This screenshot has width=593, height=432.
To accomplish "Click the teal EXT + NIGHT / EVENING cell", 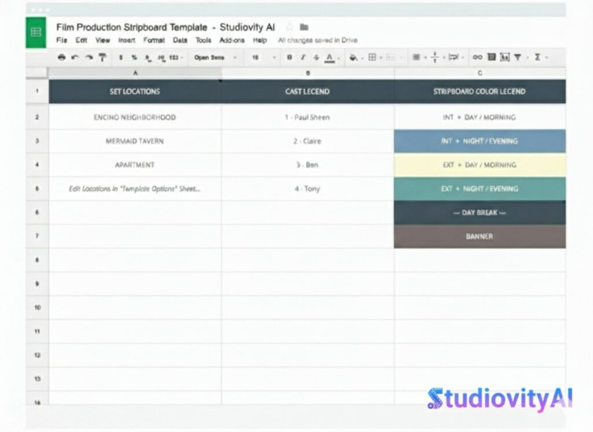I will pos(480,189).
